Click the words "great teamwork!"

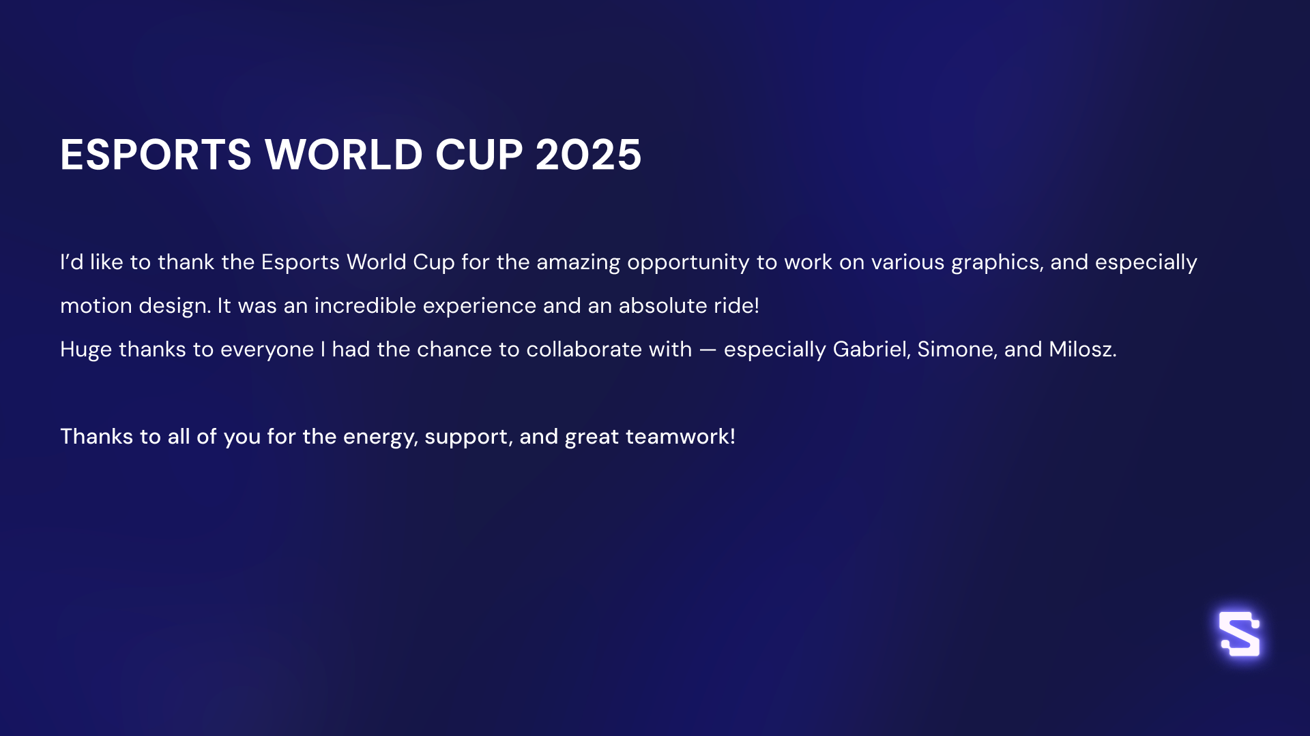650,437
